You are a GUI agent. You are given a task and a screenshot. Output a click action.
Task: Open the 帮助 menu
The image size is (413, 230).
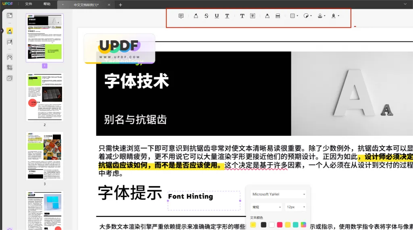tap(47, 4)
